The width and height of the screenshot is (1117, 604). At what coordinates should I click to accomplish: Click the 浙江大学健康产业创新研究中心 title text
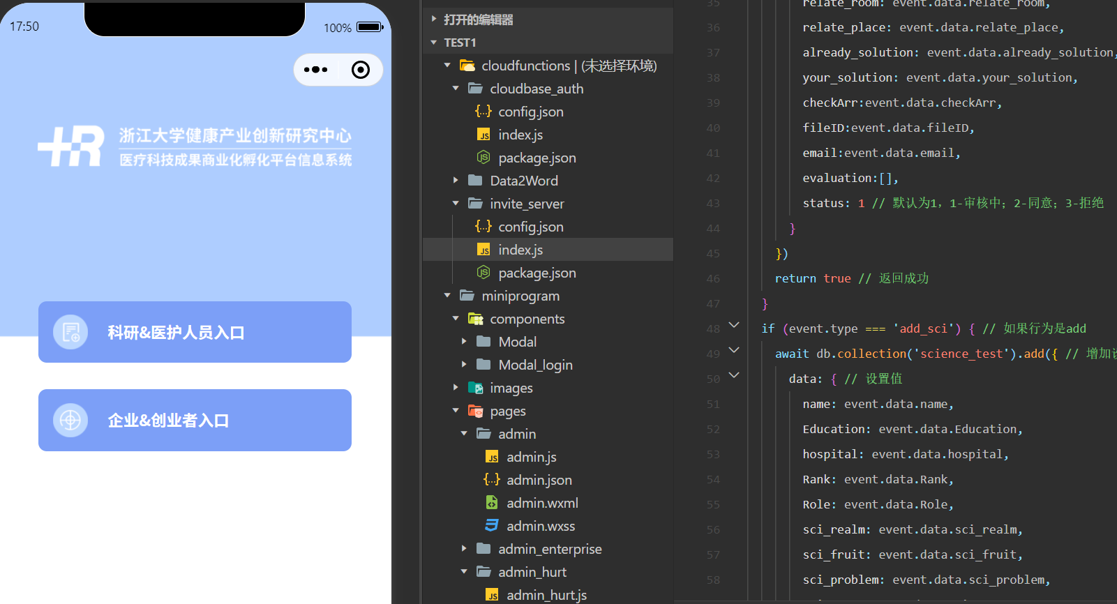(235, 135)
